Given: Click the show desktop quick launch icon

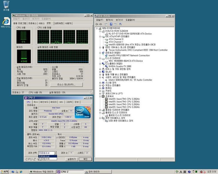Looking at the screenshot, I should [13, 172].
